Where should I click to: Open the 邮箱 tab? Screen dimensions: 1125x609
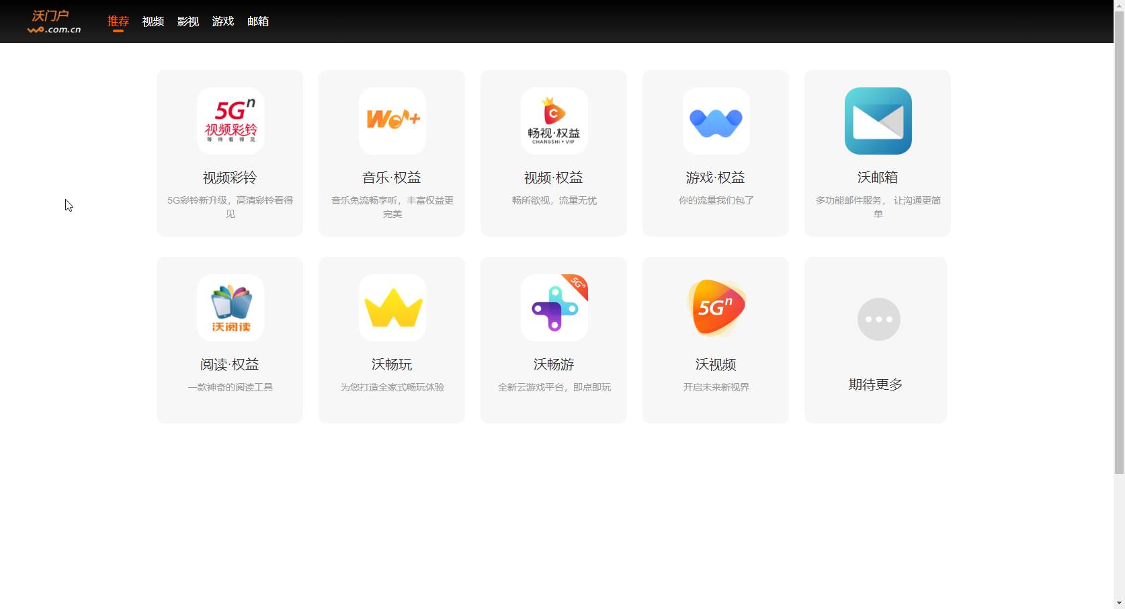click(x=258, y=22)
